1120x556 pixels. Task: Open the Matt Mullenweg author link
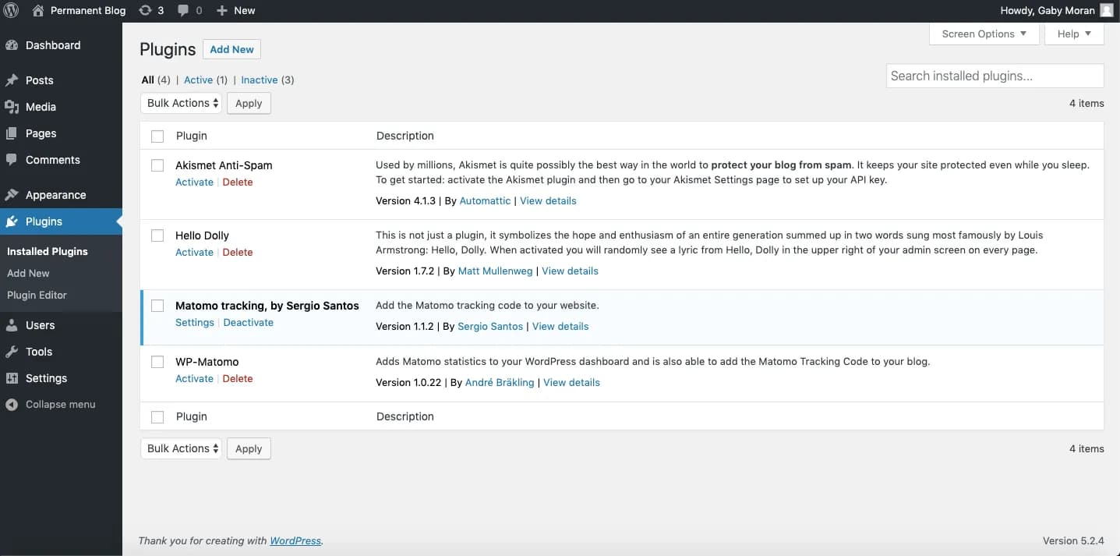(x=496, y=271)
